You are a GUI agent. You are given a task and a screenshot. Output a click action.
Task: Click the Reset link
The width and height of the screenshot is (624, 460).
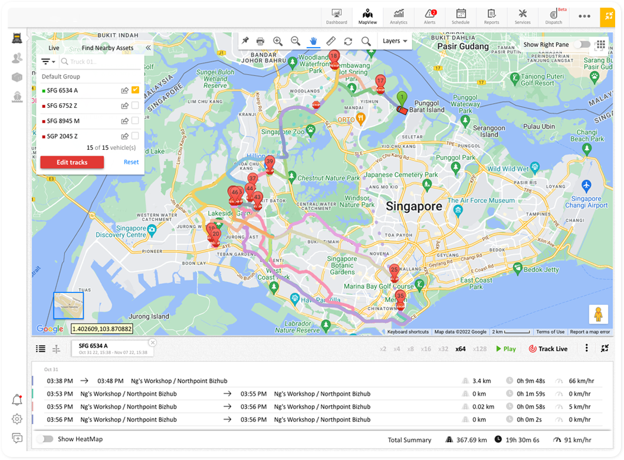131,162
